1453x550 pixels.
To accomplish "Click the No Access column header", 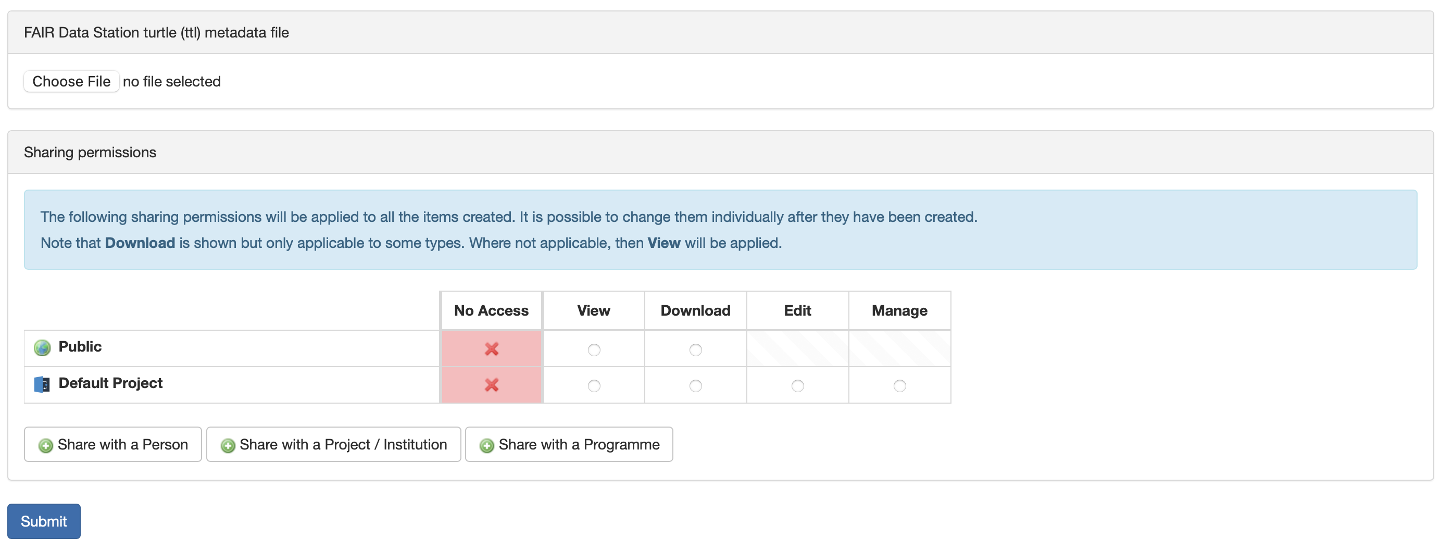I will coord(491,311).
